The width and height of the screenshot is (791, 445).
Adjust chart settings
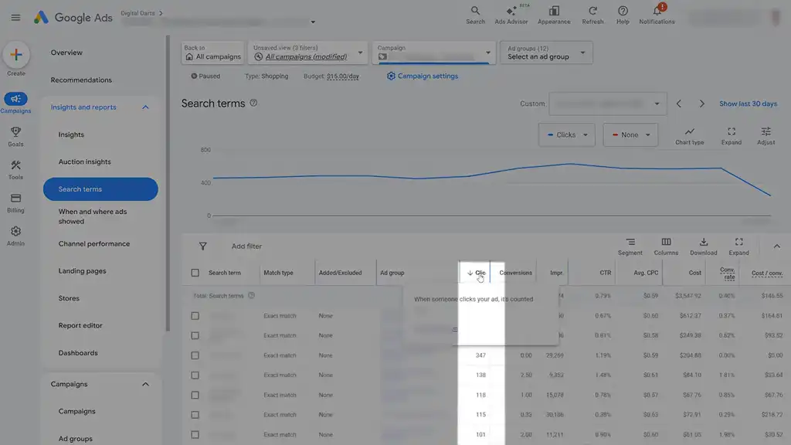click(x=766, y=136)
